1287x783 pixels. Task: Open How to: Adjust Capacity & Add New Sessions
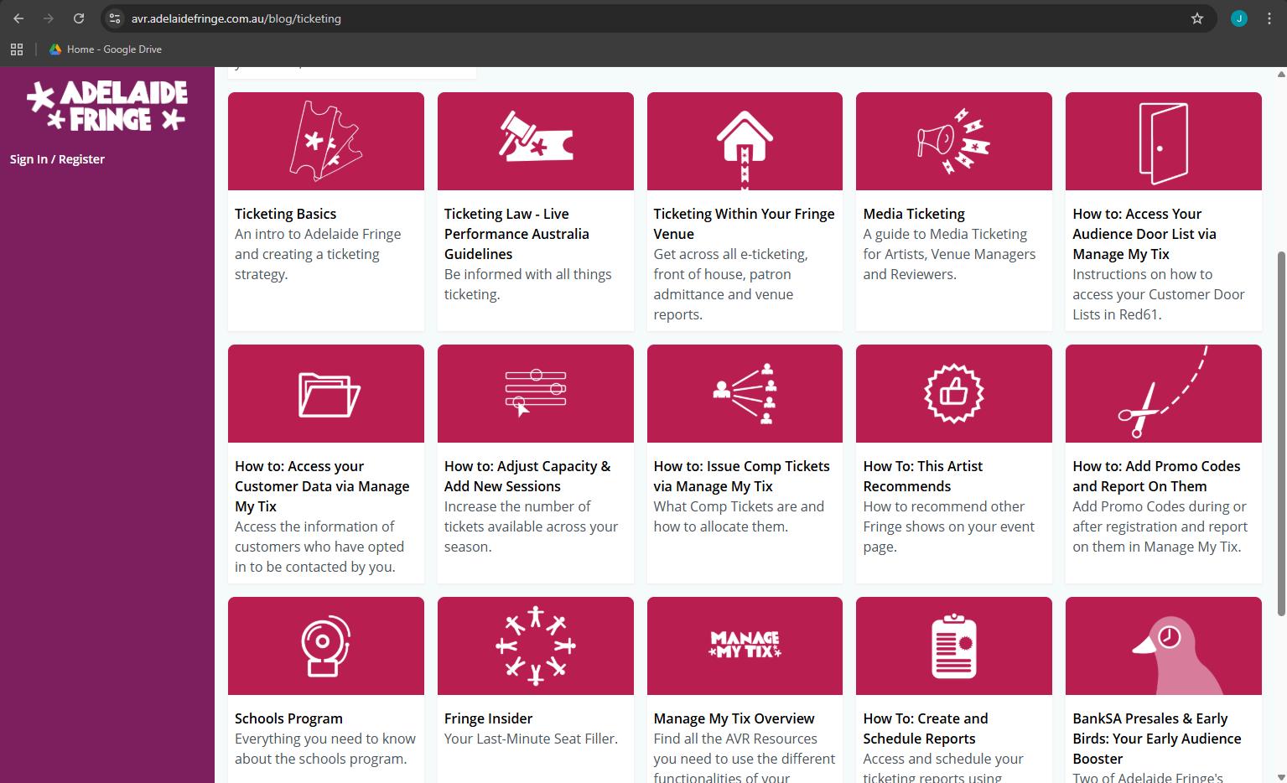click(527, 476)
